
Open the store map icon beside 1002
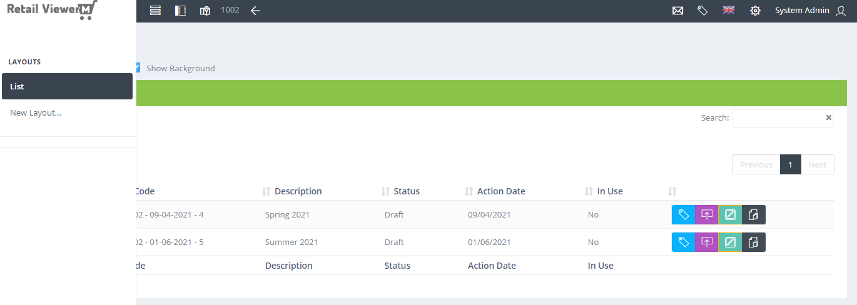click(205, 11)
